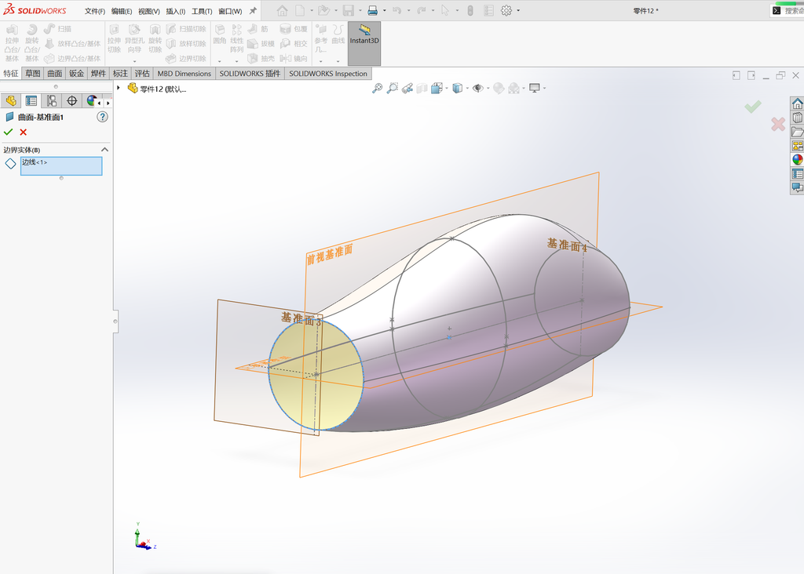Viewport: 804px width, 574px height.
Task: Open the View Settings dropdown arrow
Action: [544, 88]
